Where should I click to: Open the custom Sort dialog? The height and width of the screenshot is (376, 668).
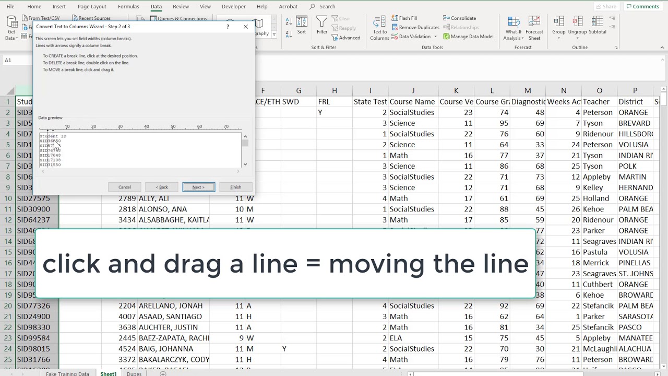click(302, 25)
